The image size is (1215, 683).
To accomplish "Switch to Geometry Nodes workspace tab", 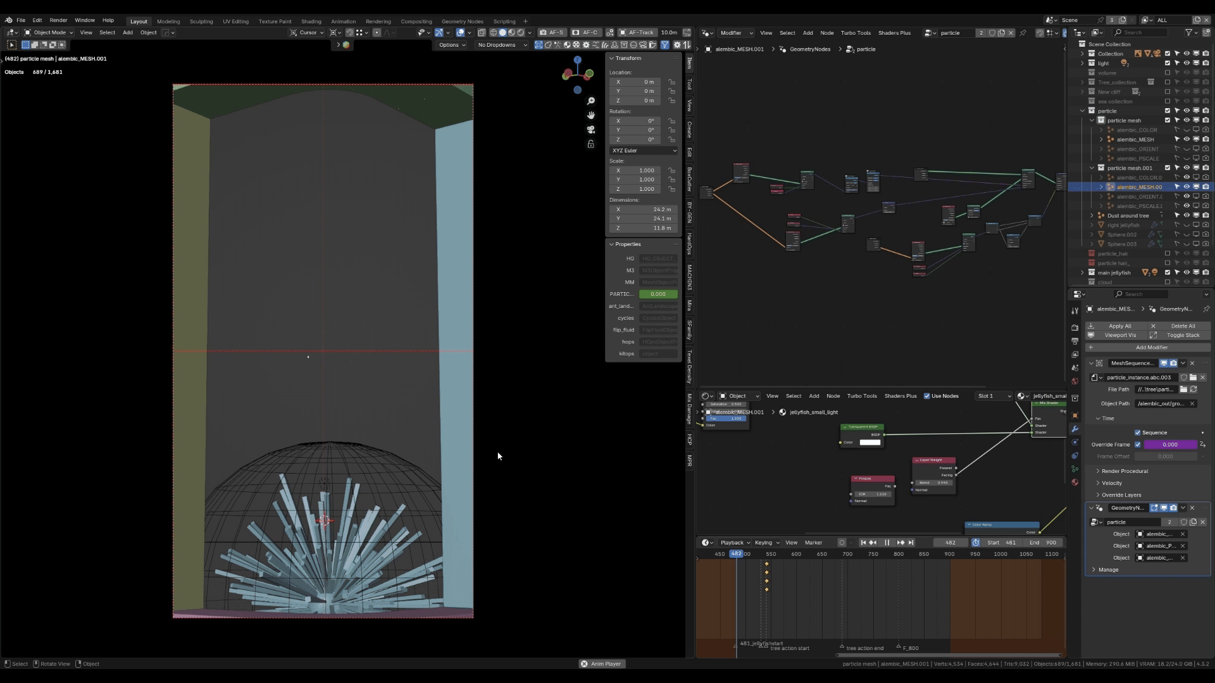I will point(462,22).
